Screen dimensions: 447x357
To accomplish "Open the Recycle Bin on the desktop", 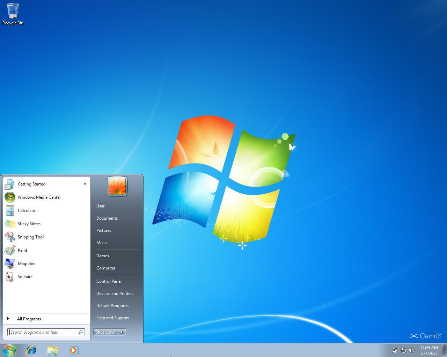I will click(x=13, y=11).
